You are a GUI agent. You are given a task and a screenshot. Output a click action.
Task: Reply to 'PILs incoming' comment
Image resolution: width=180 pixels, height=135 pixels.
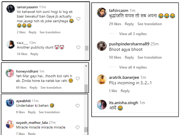click(x=125, y=91)
